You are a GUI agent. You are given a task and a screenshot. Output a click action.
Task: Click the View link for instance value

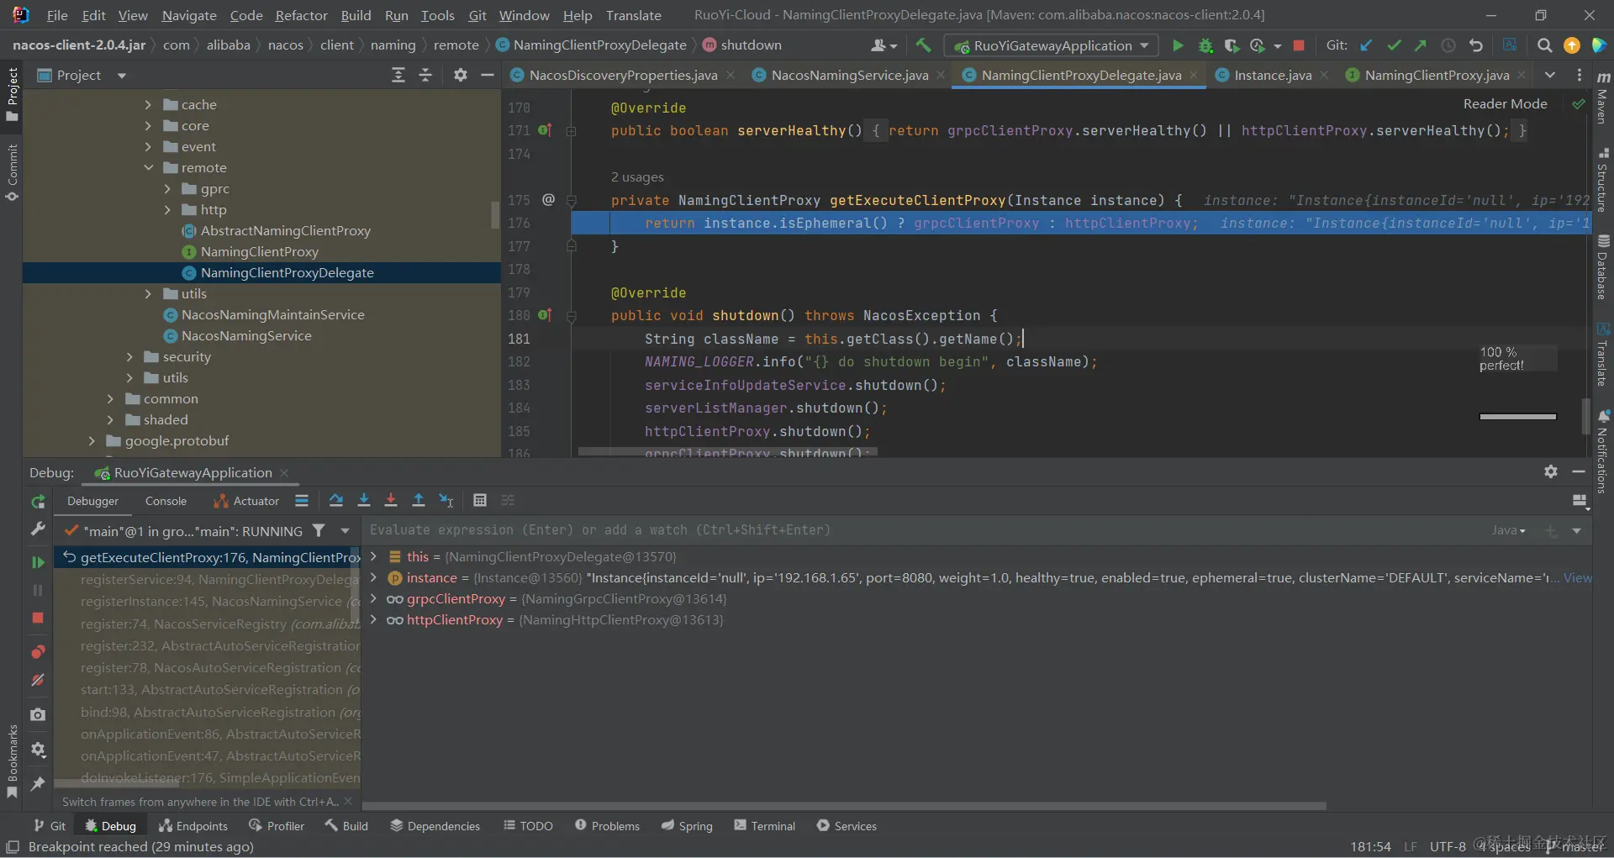[1577, 578]
